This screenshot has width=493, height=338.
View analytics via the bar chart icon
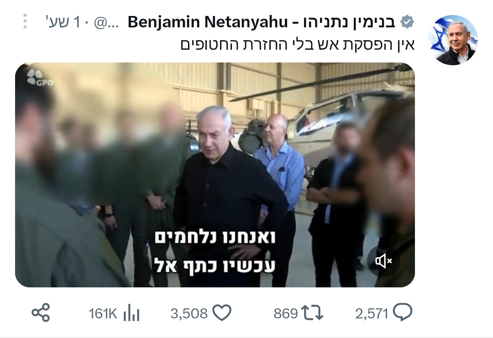pos(131,313)
